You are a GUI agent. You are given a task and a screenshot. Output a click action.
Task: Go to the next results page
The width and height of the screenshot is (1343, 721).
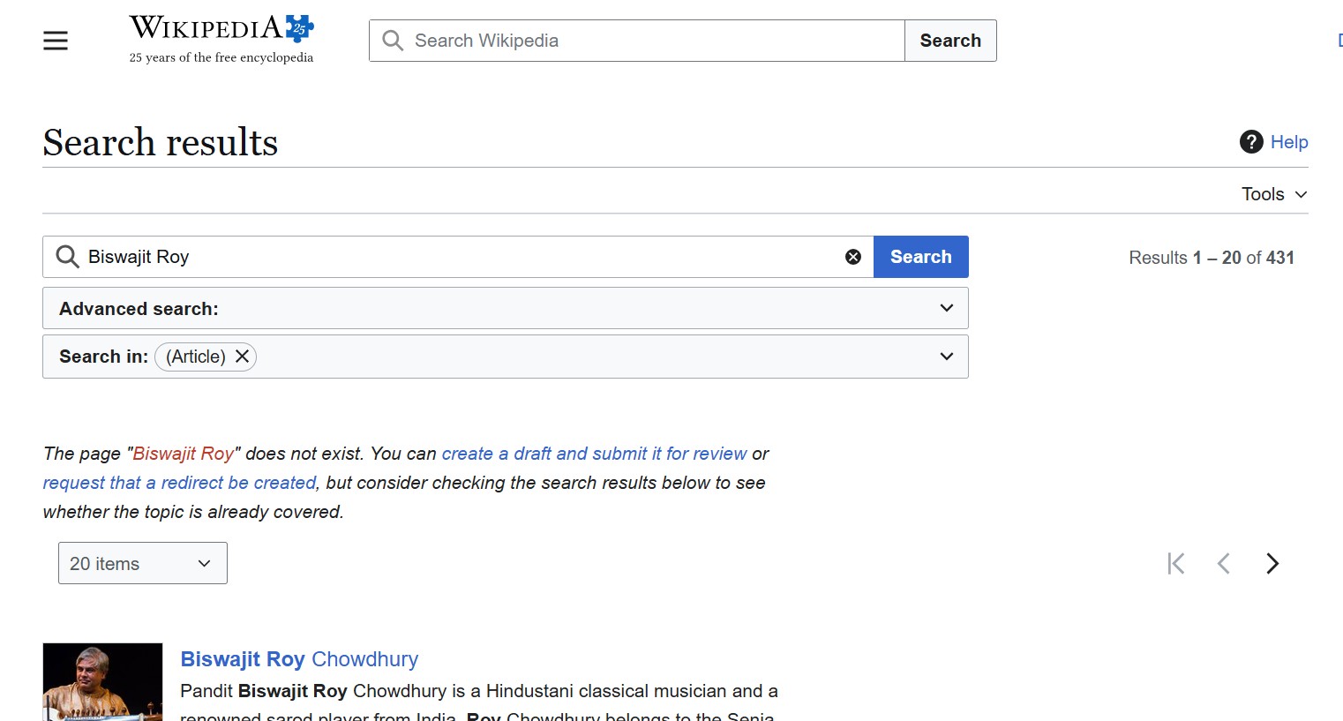coord(1272,563)
